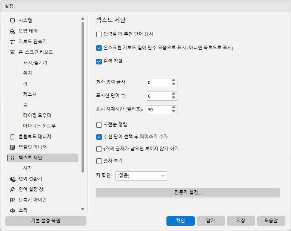Image resolution: width=291 pixels, height=231 pixels.
Task: Click the 텍스트 제안 lightbulb icon
Action: click(x=12, y=158)
